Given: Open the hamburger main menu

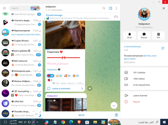Looking at the screenshot, I should (4, 8).
